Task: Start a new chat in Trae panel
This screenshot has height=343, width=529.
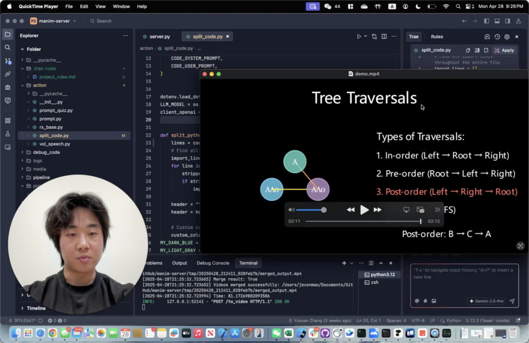Action: [x=487, y=37]
